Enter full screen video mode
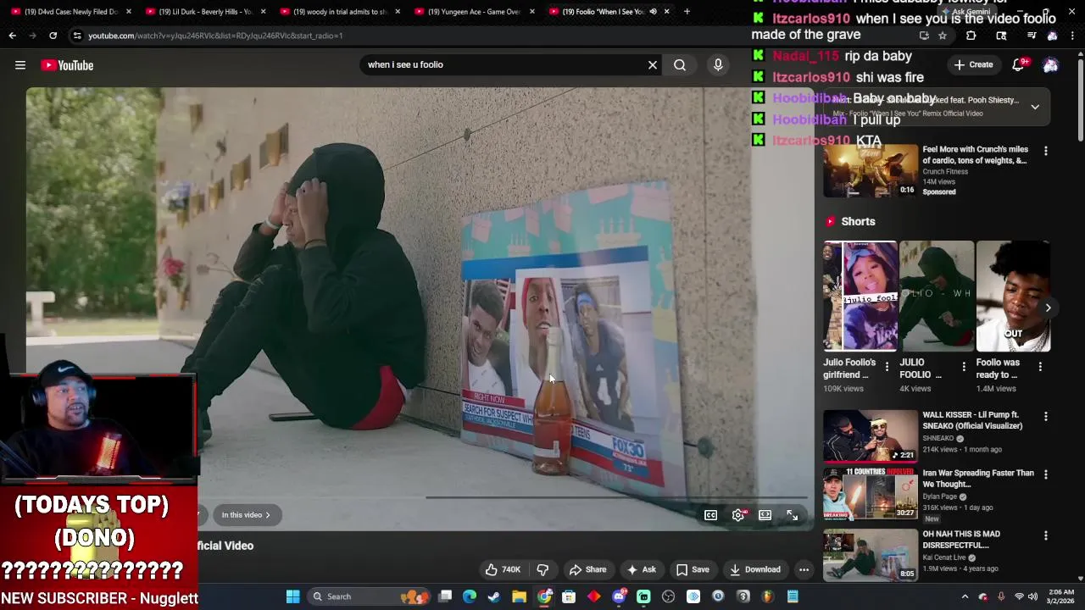Viewport: 1085px width, 610px height. pyautogui.click(x=792, y=515)
